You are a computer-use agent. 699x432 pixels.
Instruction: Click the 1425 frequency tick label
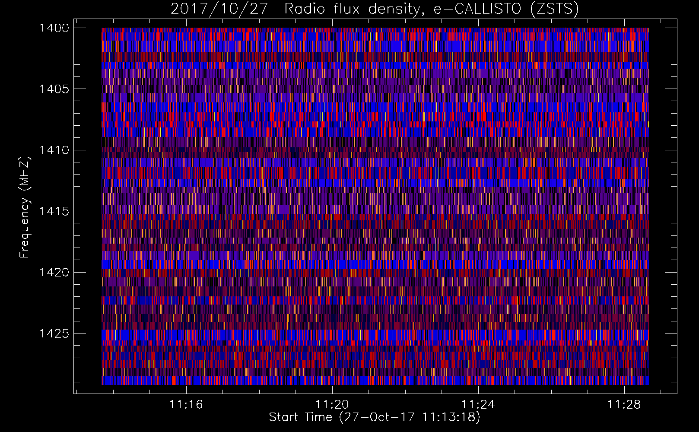coord(54,334)
